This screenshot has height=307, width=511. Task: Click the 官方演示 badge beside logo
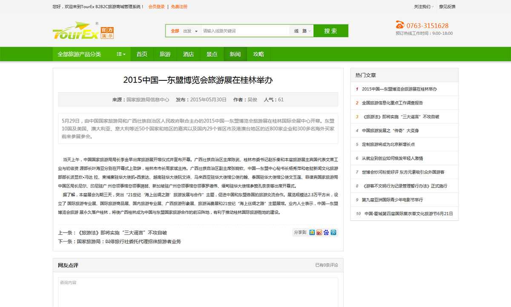(x=107, y=33)
